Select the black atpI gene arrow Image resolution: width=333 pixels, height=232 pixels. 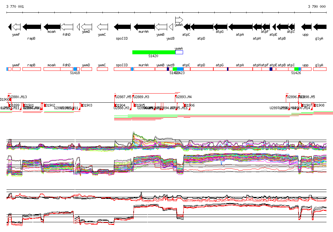(291, 27)
